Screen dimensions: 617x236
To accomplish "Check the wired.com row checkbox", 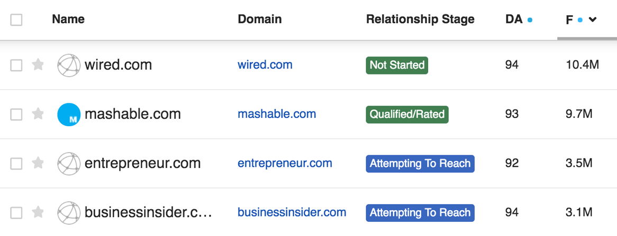I will (x=16, y=65).
